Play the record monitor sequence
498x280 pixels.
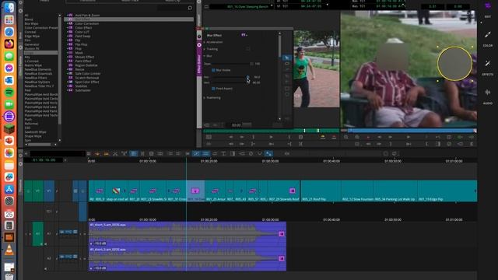coord(408,137)
